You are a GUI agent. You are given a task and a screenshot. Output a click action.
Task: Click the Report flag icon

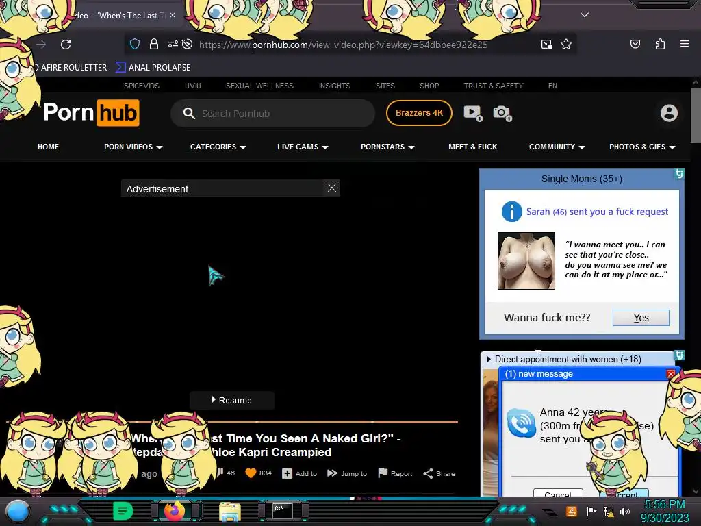[x=383, y=473]
